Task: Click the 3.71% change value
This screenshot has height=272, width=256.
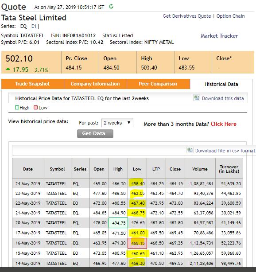Action: tap(41, 70)
